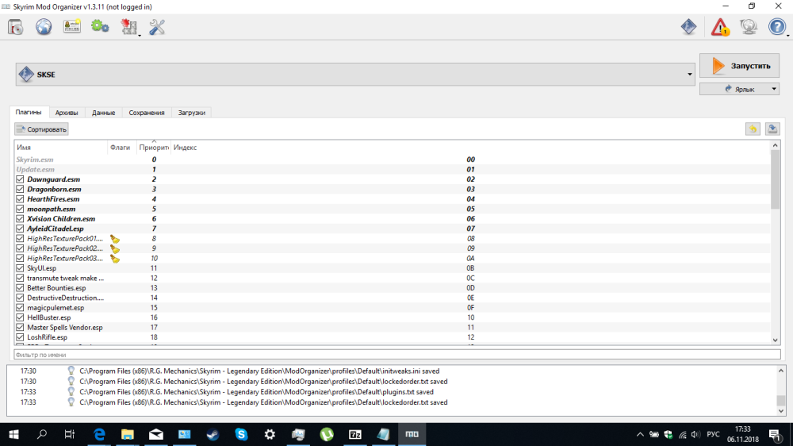Image resolution: width=793 pixels, height=446 pixels.
Task: Click the broom flag icon for HighResTexturePack02
Action: coord(115,248)
